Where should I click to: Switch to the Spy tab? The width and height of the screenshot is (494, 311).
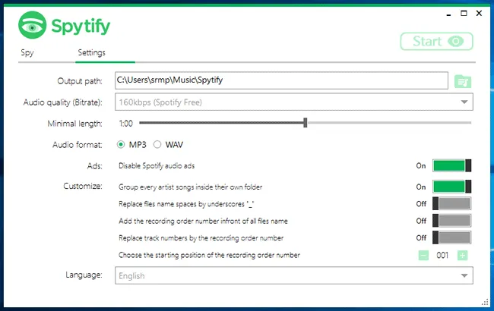[x=27, y=53]
